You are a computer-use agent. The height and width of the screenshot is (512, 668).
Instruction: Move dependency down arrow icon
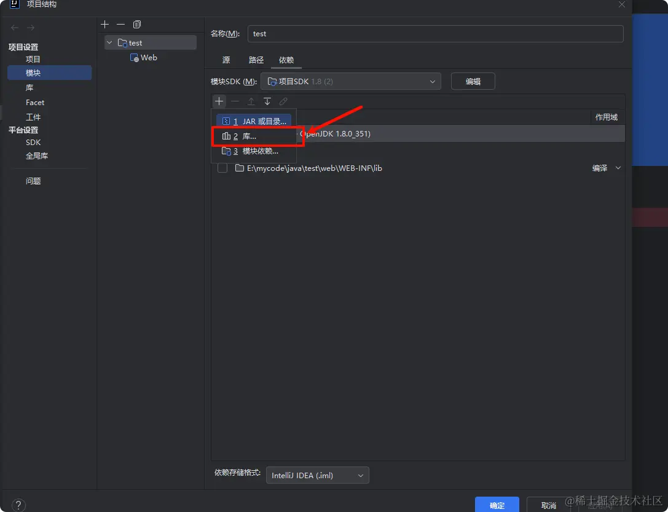click(x=267, y=101)
